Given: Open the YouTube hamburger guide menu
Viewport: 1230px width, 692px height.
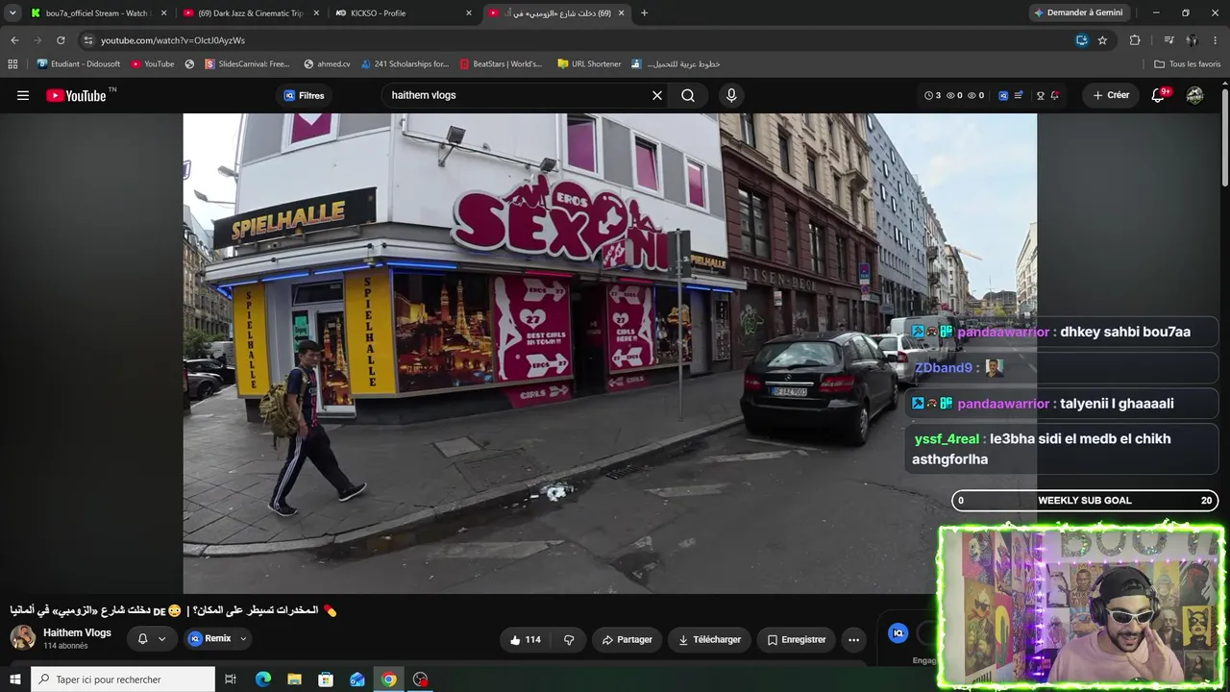Looking at the screenshot, I should [x=23, y=95].
